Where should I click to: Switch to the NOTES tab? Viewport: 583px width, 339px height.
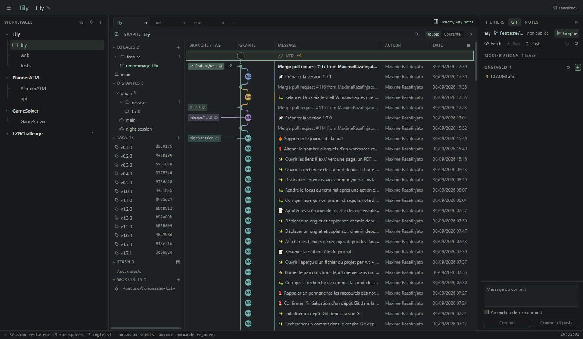532,22
